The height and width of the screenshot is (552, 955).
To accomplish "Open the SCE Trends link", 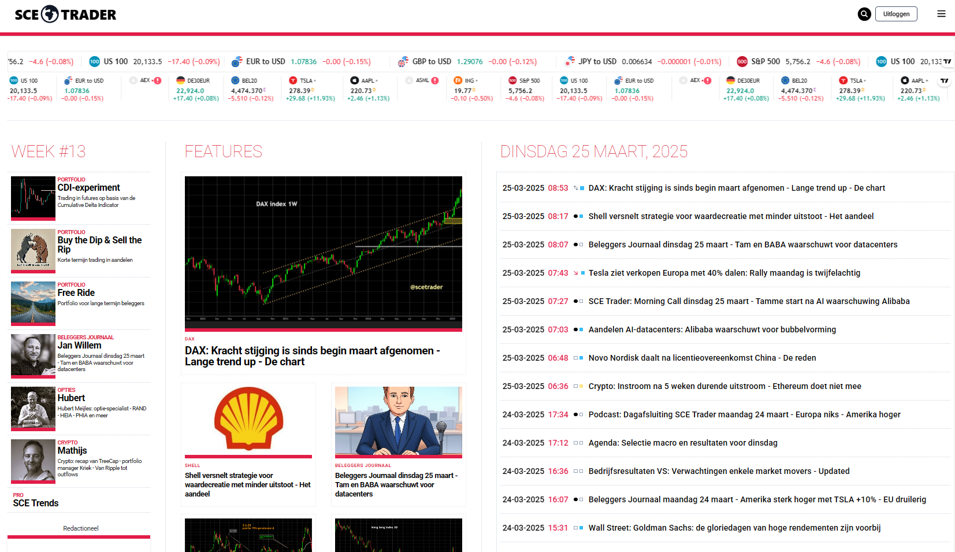I will click(36, 503).
